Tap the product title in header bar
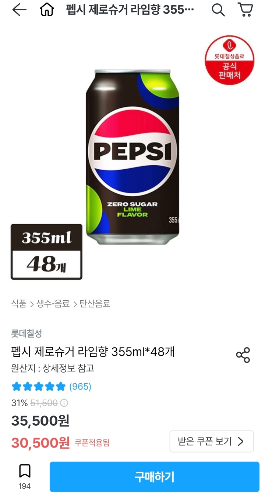265x494 pixels. (x=130, y=10)
